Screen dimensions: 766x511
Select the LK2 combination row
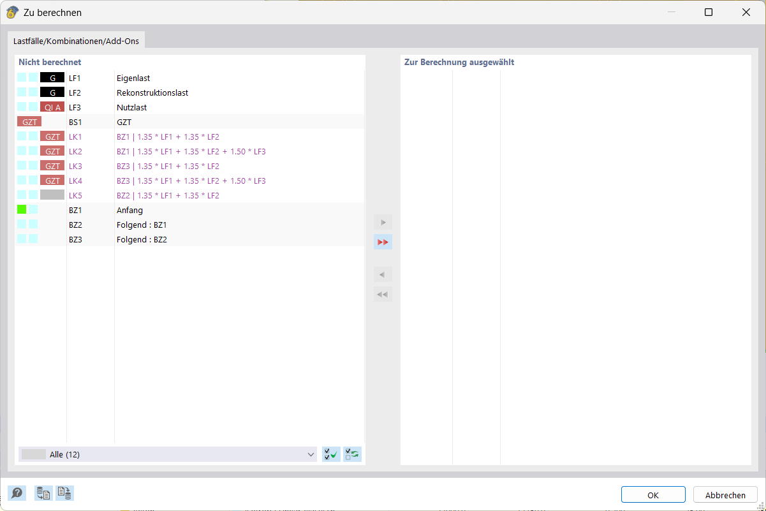[191, 151]
